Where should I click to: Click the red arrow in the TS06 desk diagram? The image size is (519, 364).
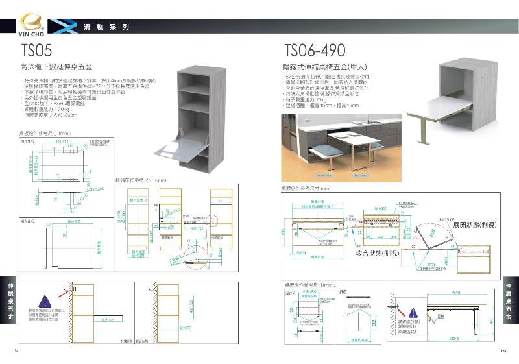click(401, 313)
